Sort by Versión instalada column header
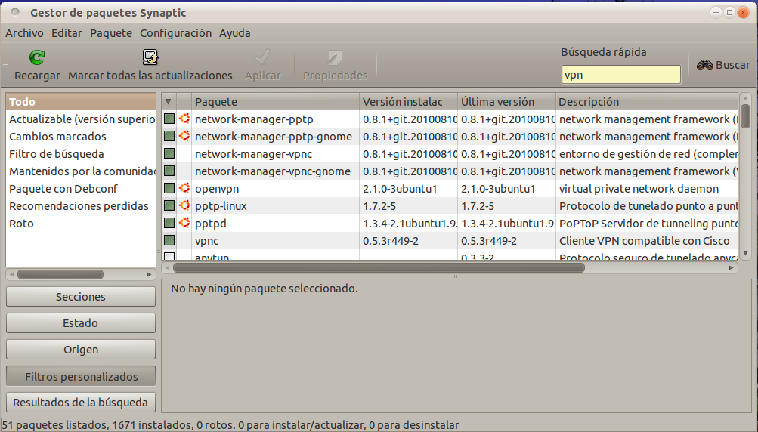 409,101
